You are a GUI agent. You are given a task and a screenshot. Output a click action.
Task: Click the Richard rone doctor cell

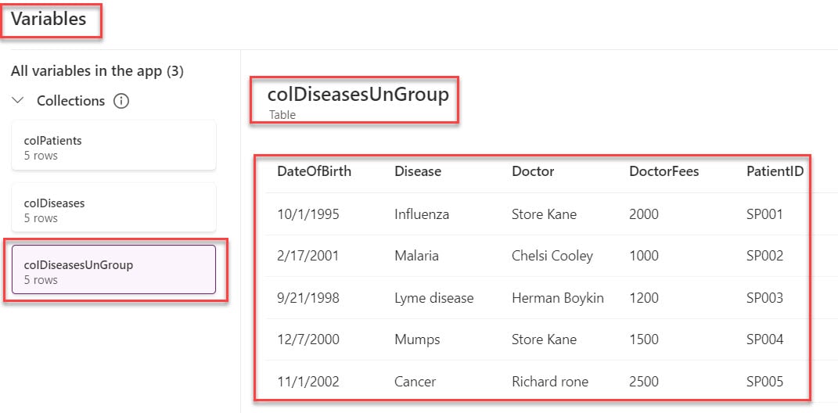tap(549, 382)
